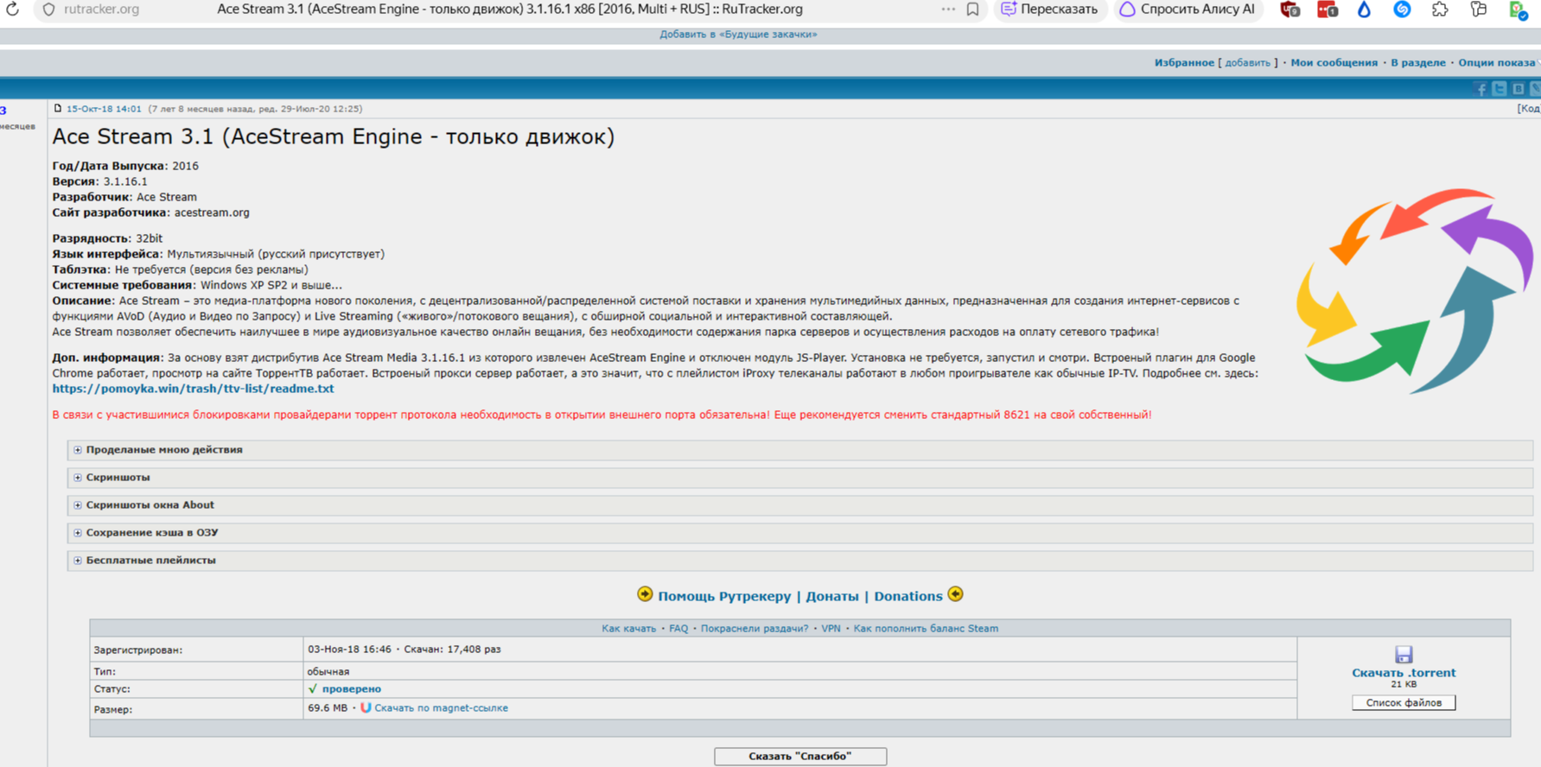Open the Избранное favorites link

[1184, 63]
